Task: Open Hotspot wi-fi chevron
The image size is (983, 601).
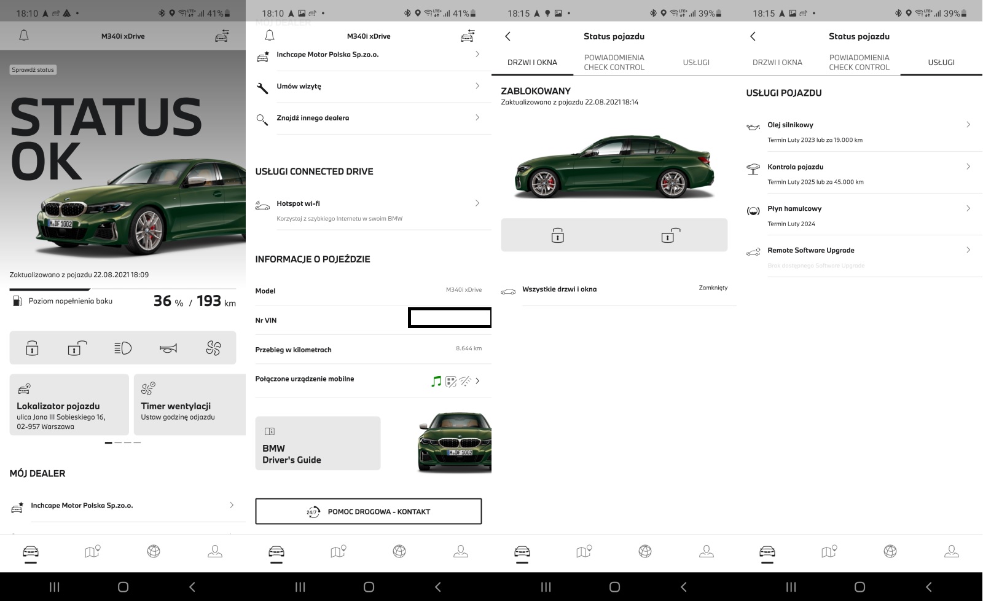Action: tap(477, 203)
